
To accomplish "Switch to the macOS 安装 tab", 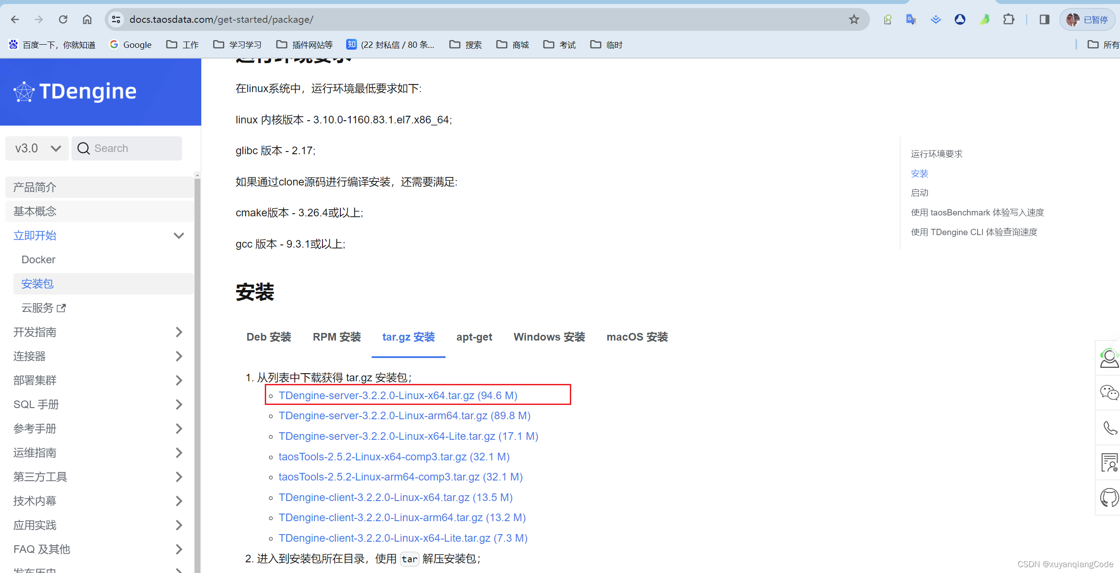I will 637,337.
